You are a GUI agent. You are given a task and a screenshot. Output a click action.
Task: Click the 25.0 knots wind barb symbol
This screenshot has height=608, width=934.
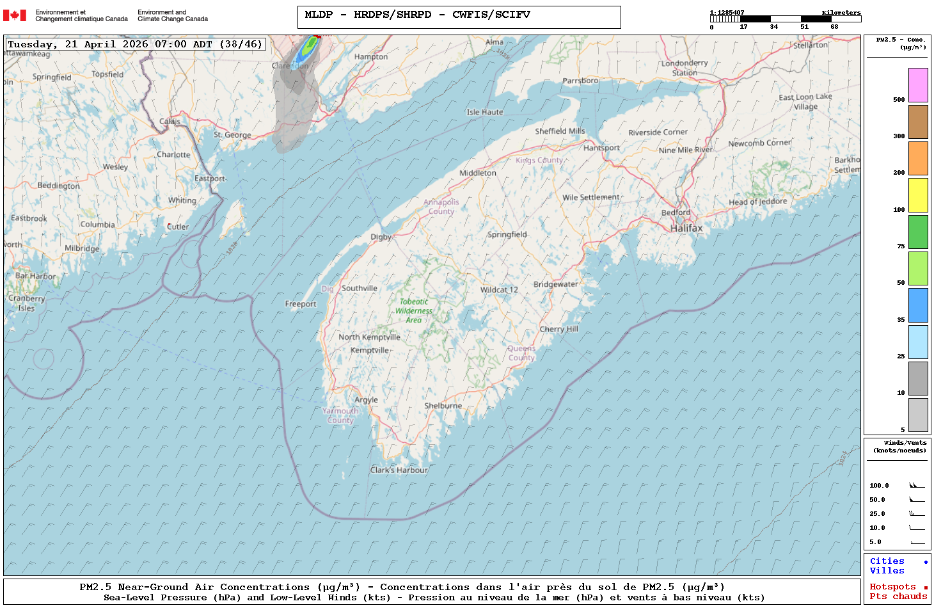point(917,514)
